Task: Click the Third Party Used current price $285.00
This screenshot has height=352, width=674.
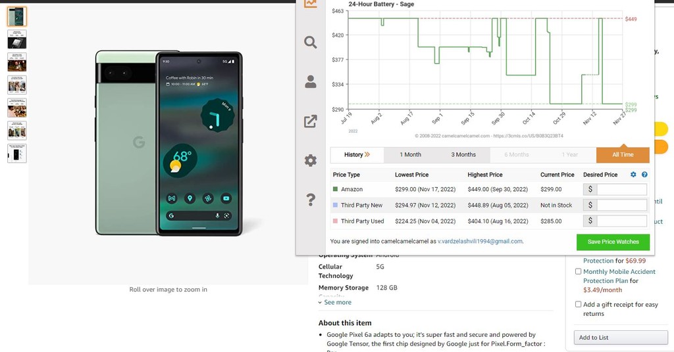Action: pyautogui.click(x=551, y=221)
